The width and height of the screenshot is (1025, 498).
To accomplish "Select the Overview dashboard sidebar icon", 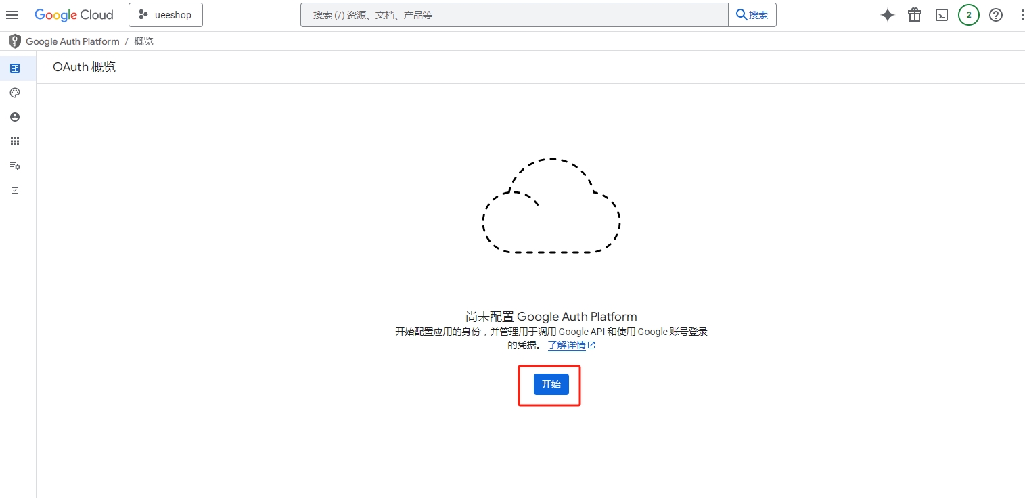I will click(x=15, y=68).
